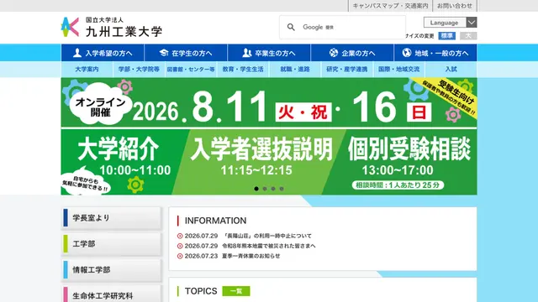This screenshot has width=538, height=302.
Task: Open 工学部 sidebar button
Action: click(112, 244)
